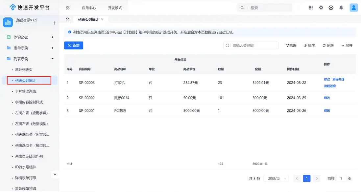
Task: Click the search magnifier icon in top bar
Action: click(x=242, y=8)
